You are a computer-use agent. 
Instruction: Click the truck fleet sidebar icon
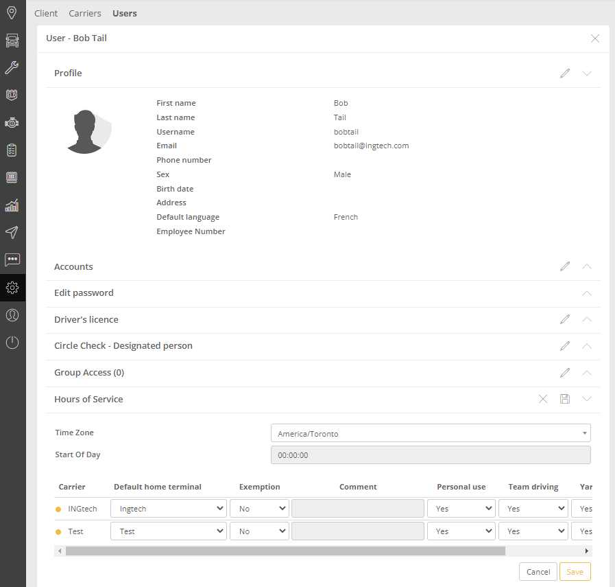coord(12,41)
